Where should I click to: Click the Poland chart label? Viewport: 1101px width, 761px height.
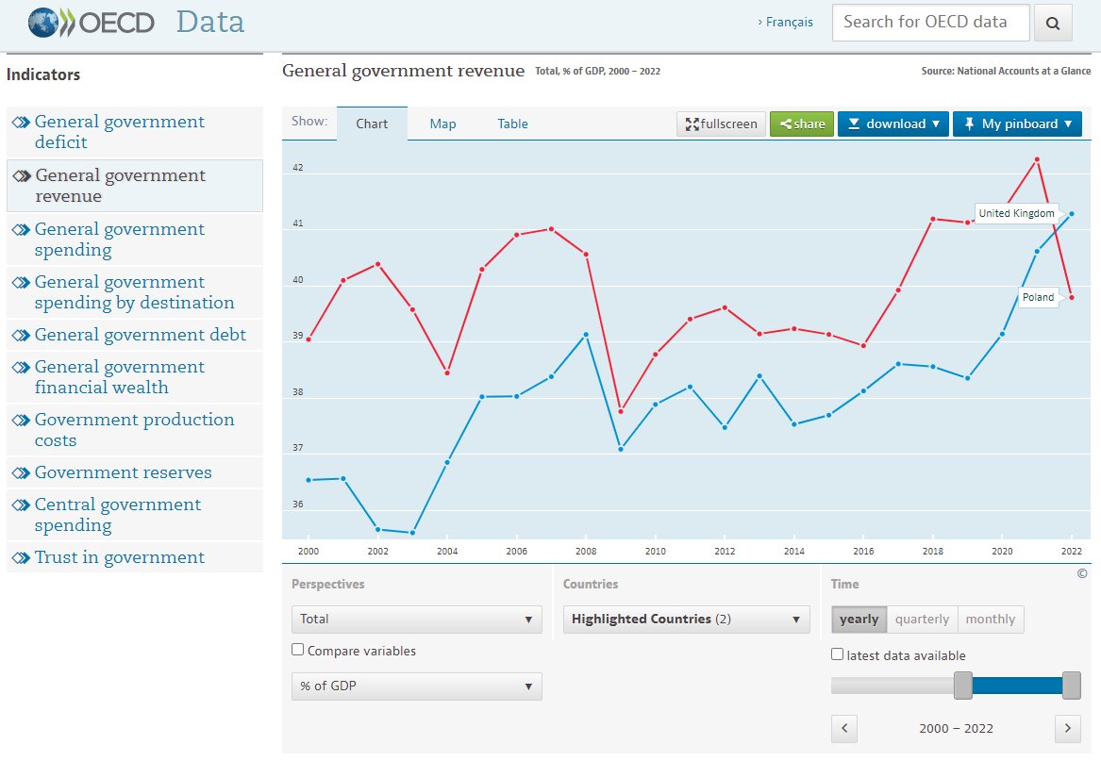(x=1038, y=298)
